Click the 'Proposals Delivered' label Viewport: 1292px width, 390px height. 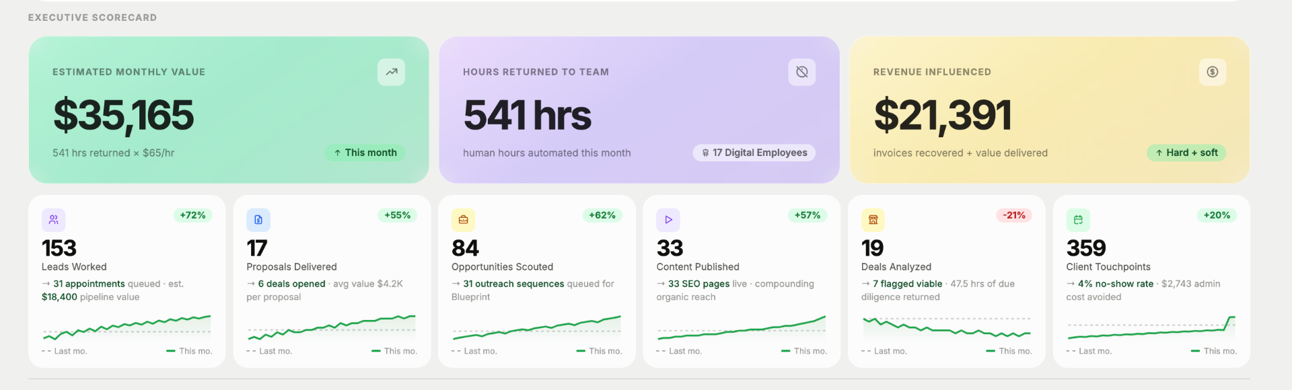click(x=291, y=267)
